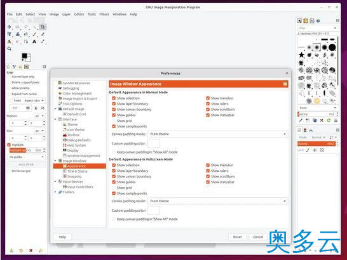Click the lock pixels brush icon

click(x=308, y=150)
